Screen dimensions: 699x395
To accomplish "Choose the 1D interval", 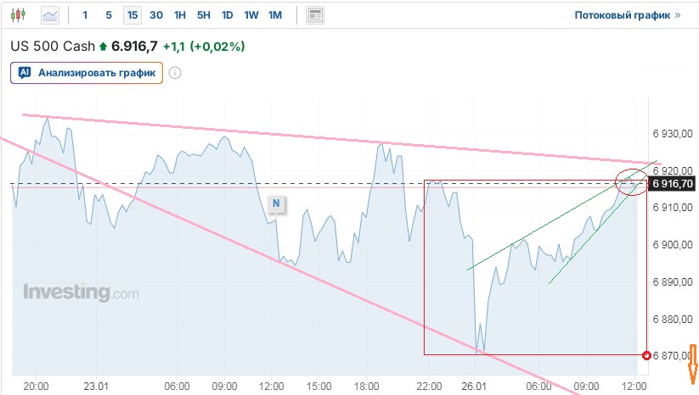I will 228,14.
